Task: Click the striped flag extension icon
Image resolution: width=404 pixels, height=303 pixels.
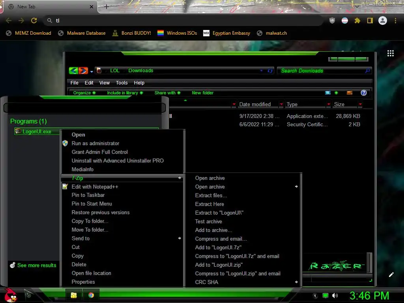Action: [x=345, y=21]
